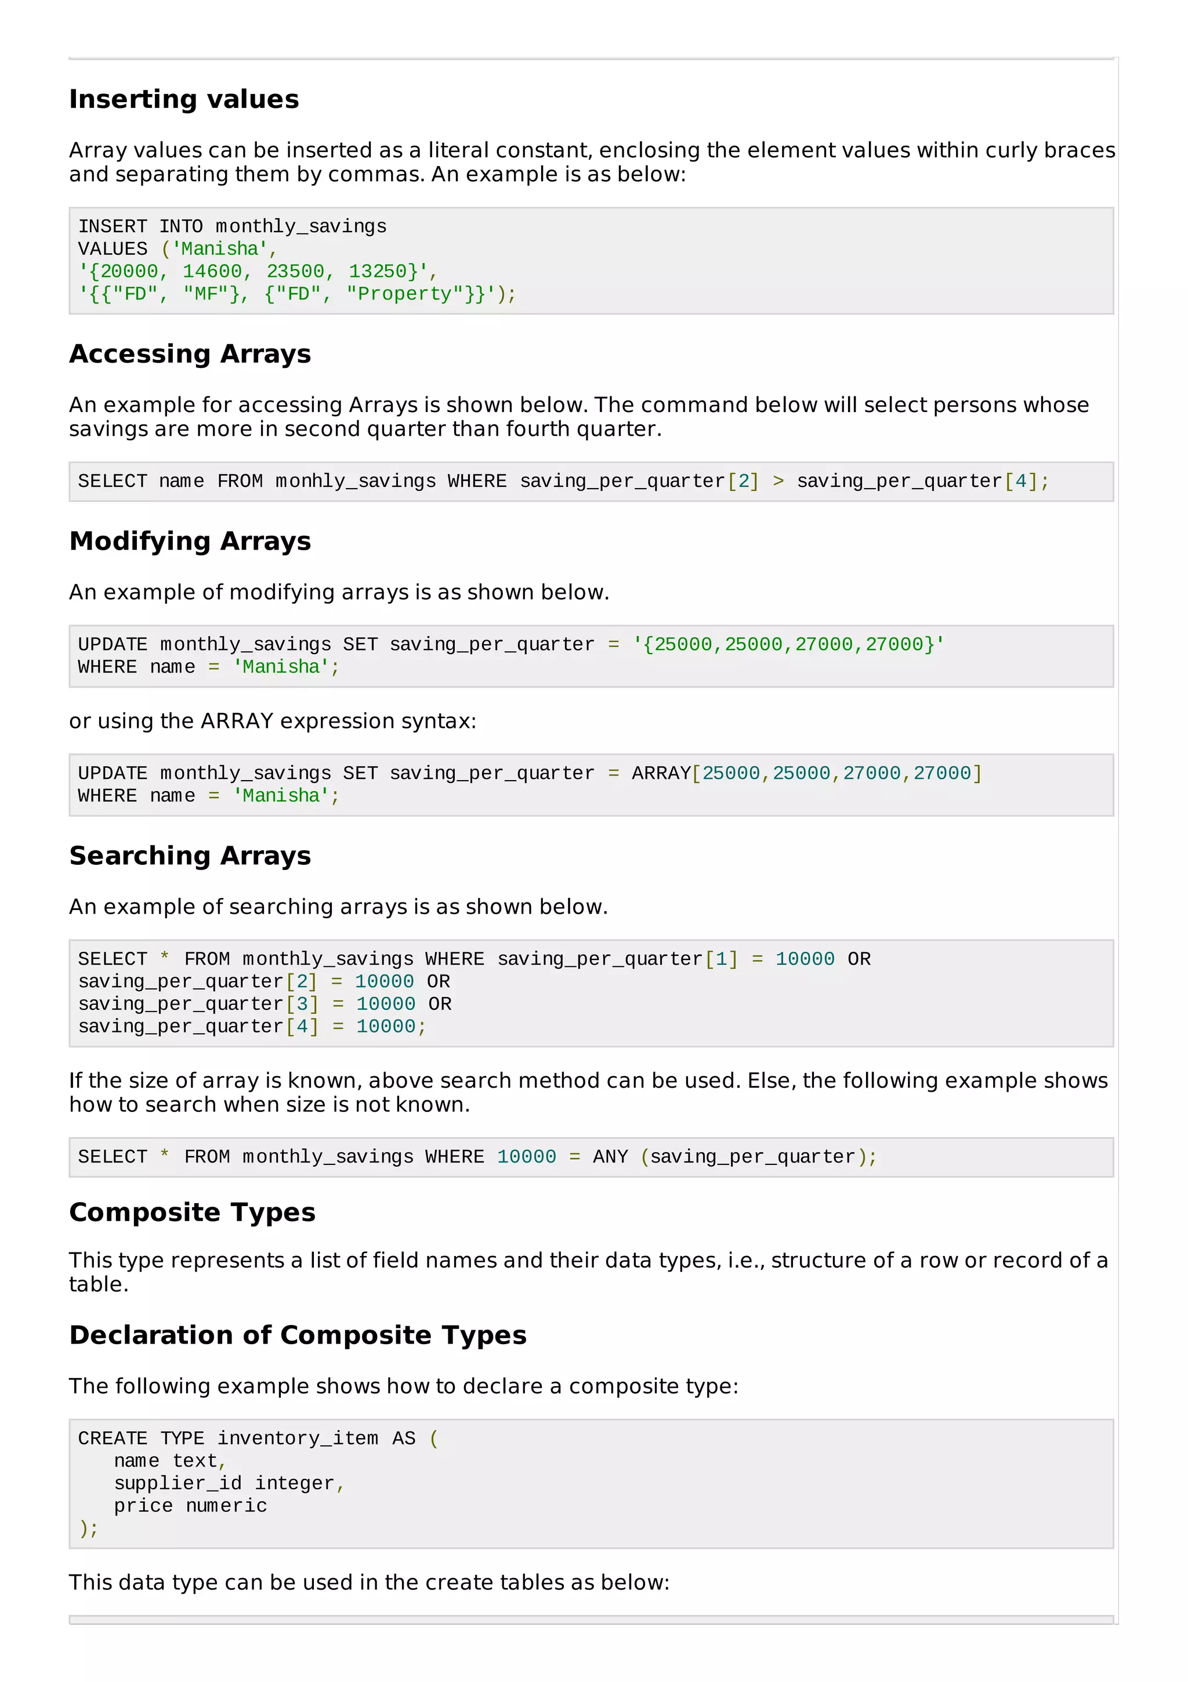Click the 'Composite Types' heading
1188x1682 pixels.
coord(192,1212)
